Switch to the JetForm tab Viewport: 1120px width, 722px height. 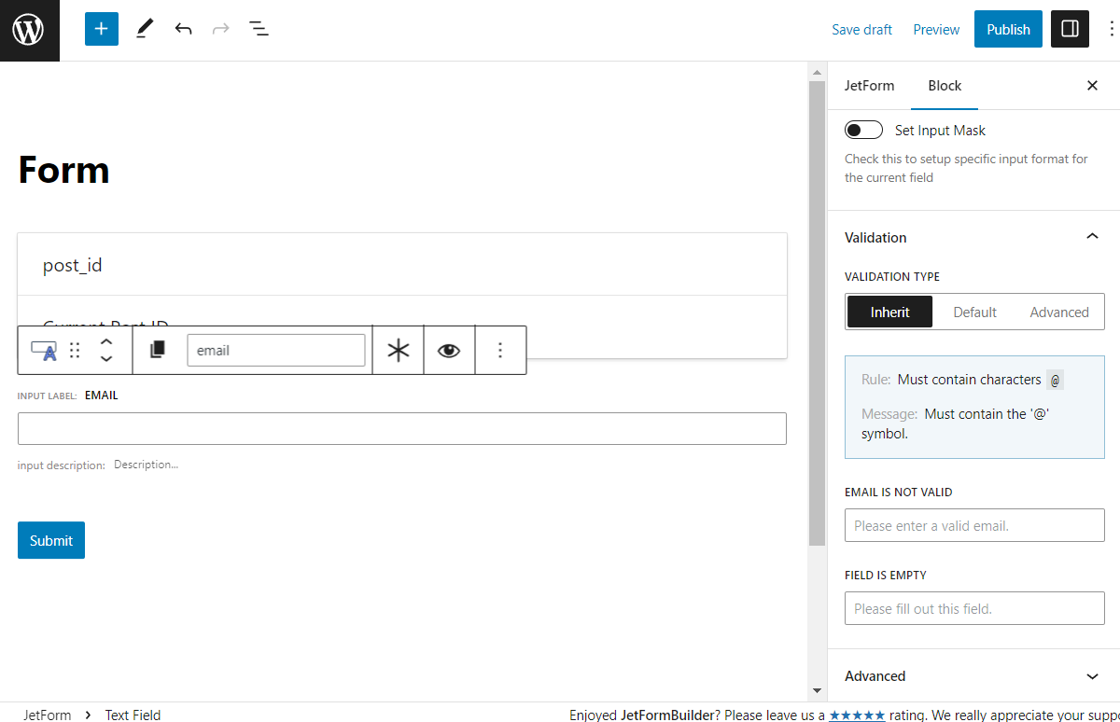[870, 85]
